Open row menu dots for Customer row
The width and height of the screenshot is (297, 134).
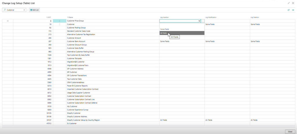click(60, 24)
